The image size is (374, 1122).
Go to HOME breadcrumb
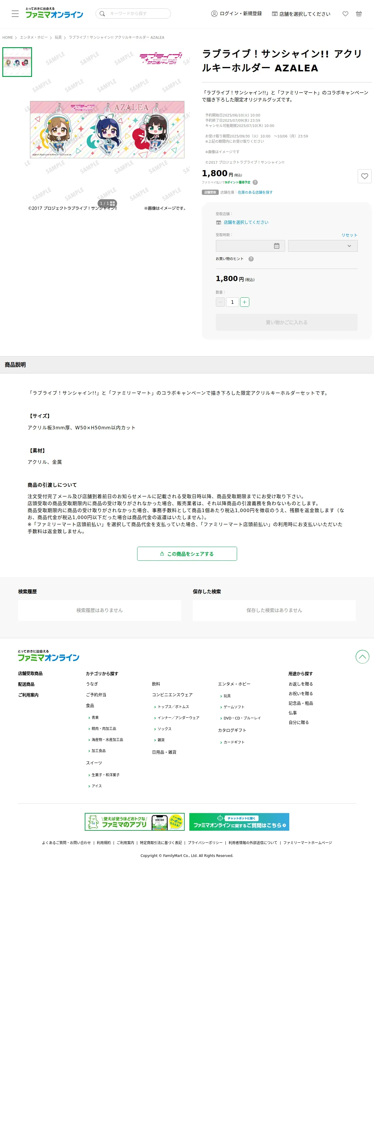pos(7,38)
